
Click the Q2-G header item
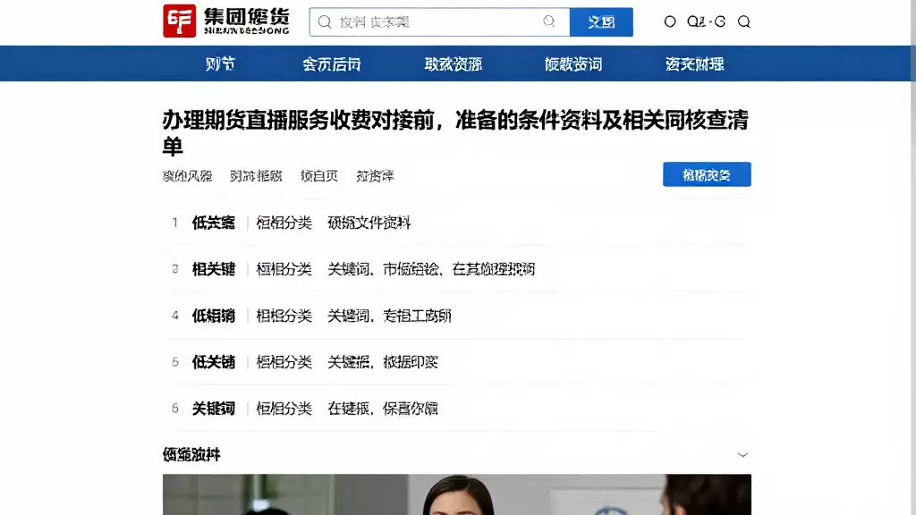[x=707, y=21]
